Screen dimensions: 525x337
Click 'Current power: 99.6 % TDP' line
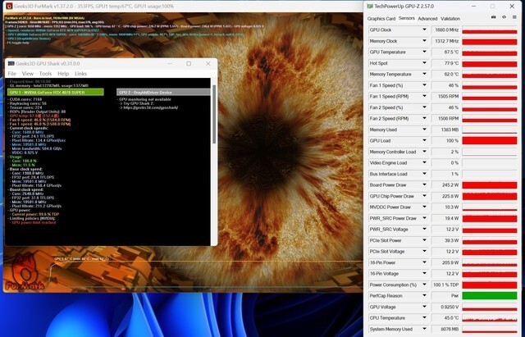[35, 214]
